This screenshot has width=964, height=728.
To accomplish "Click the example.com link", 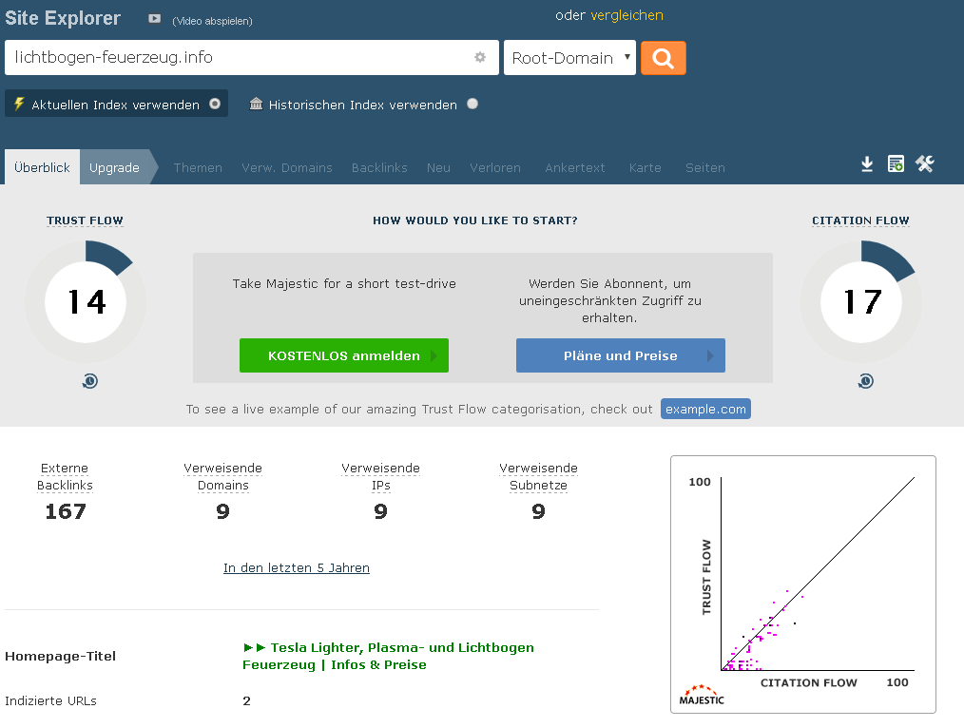I will tap(705, 410).
